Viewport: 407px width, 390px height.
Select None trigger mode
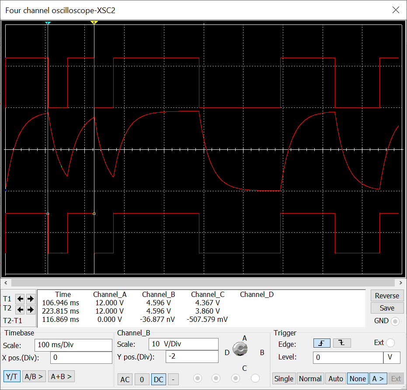[x=358, y=379]
